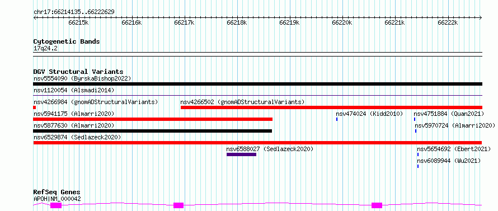Click the 66217k ruler tick label
The width and height of the screenshot is (498, 211).
[184, 22]
